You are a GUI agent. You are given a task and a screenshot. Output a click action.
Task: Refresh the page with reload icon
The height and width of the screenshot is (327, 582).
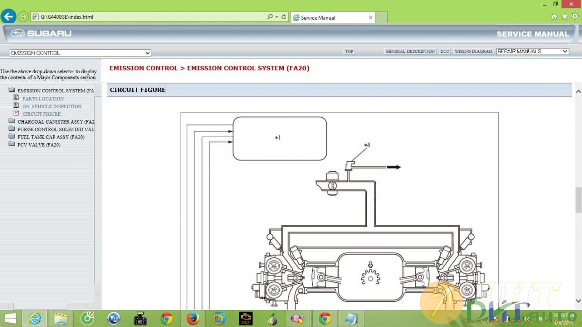pos(284,17)
